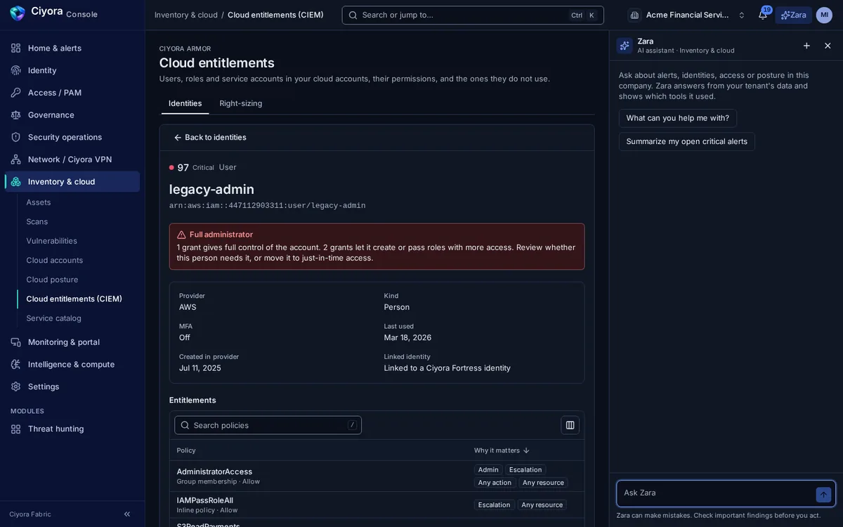
Task: Sort by the Why it matters column
Action: click(502, 450)
